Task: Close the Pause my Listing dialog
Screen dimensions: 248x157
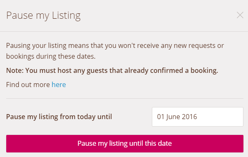Action: pos(240,15)
